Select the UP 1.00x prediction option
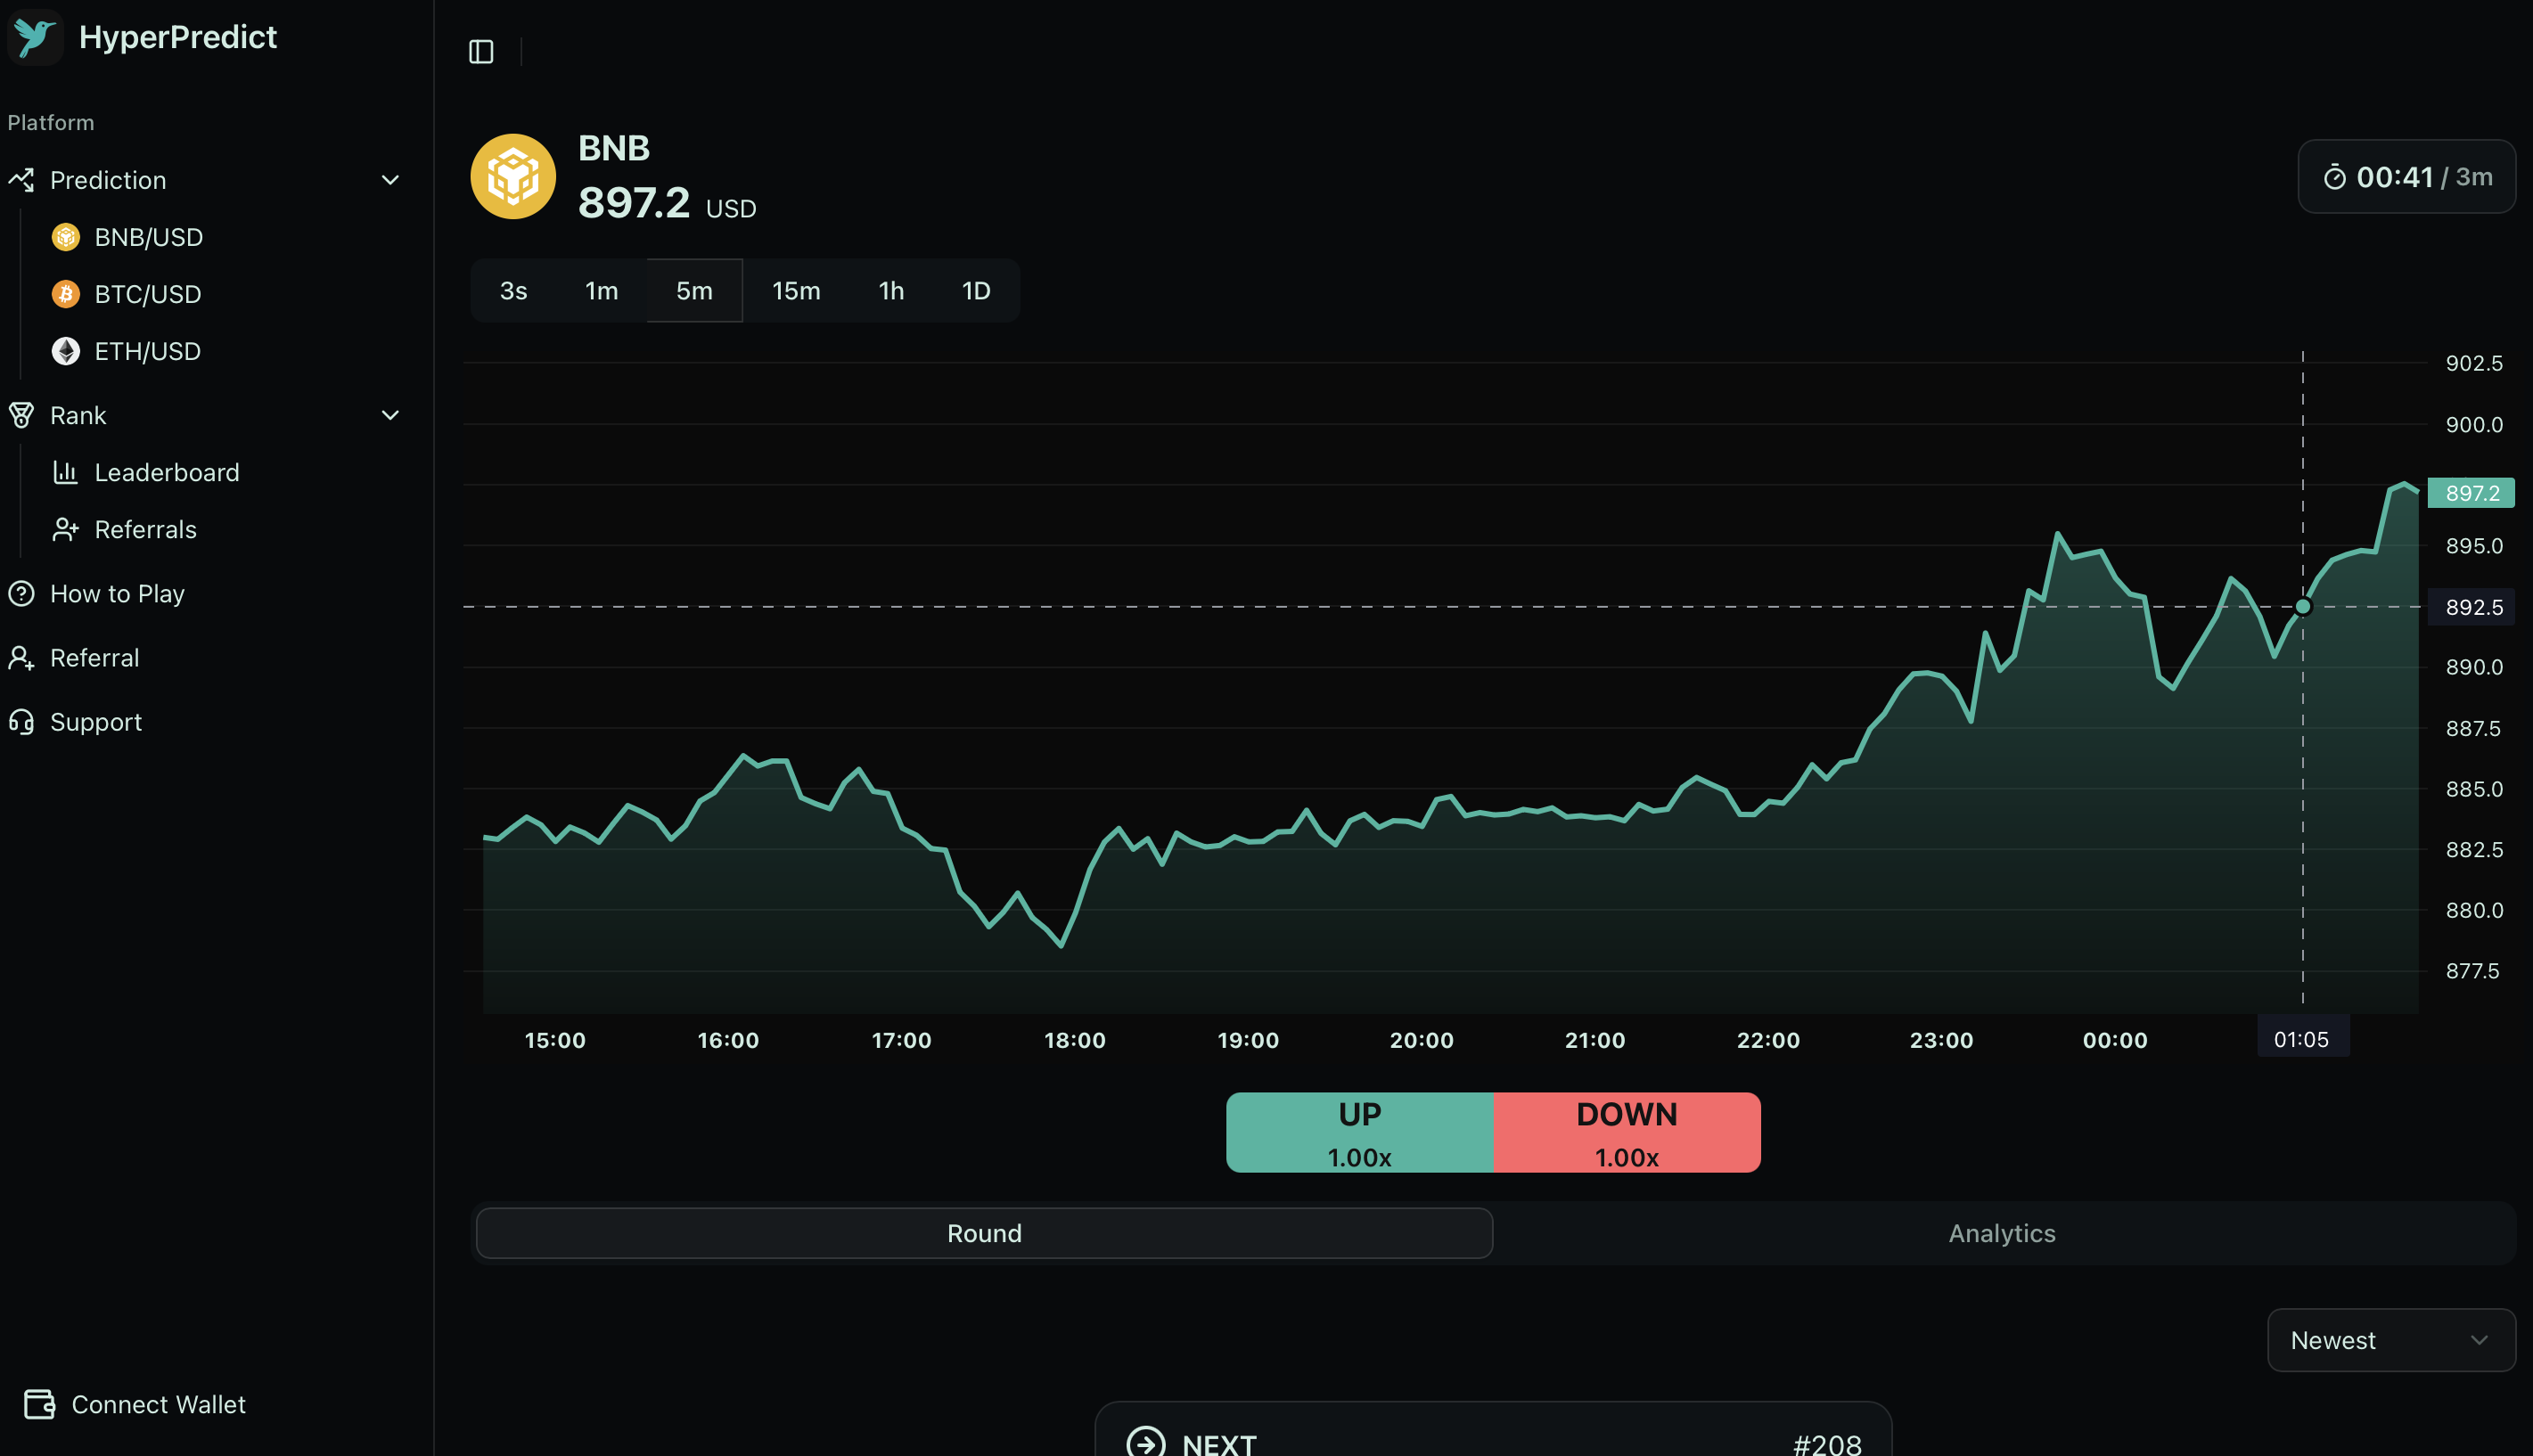The height and width of the screenshot is (1456, 2533). 1358,1132
